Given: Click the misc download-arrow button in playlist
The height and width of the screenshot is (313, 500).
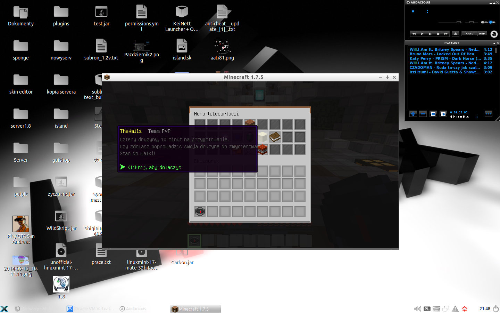Looking at the screenshot, I should pos(443,114).
